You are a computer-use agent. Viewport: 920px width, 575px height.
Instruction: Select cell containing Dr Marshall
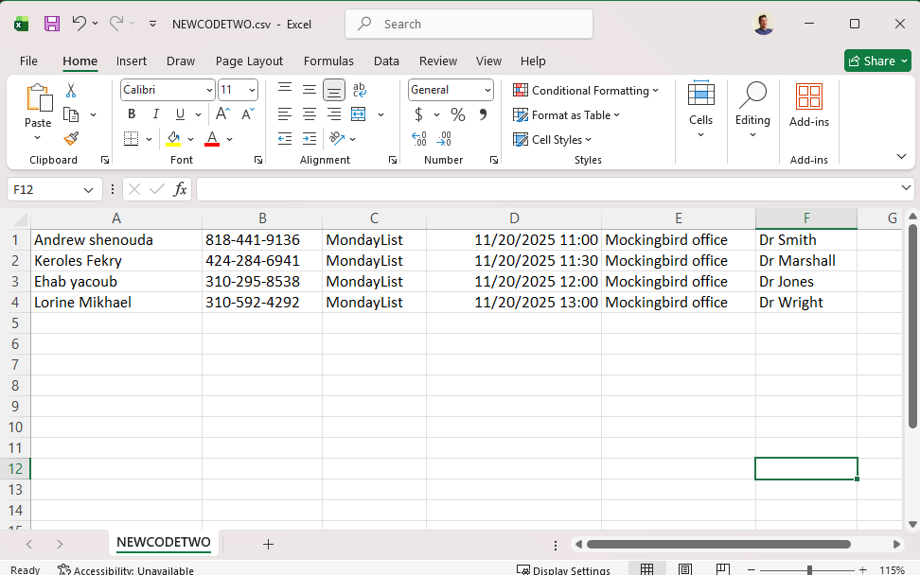805,261
